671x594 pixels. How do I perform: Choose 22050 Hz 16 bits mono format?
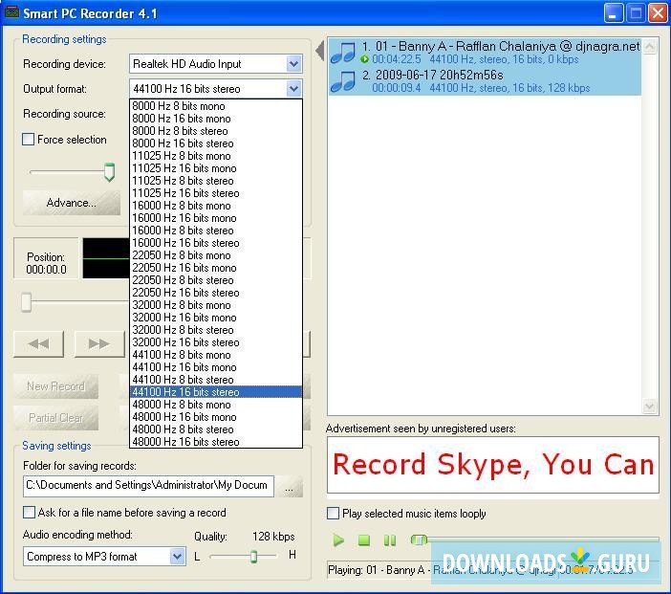point(184,268)
